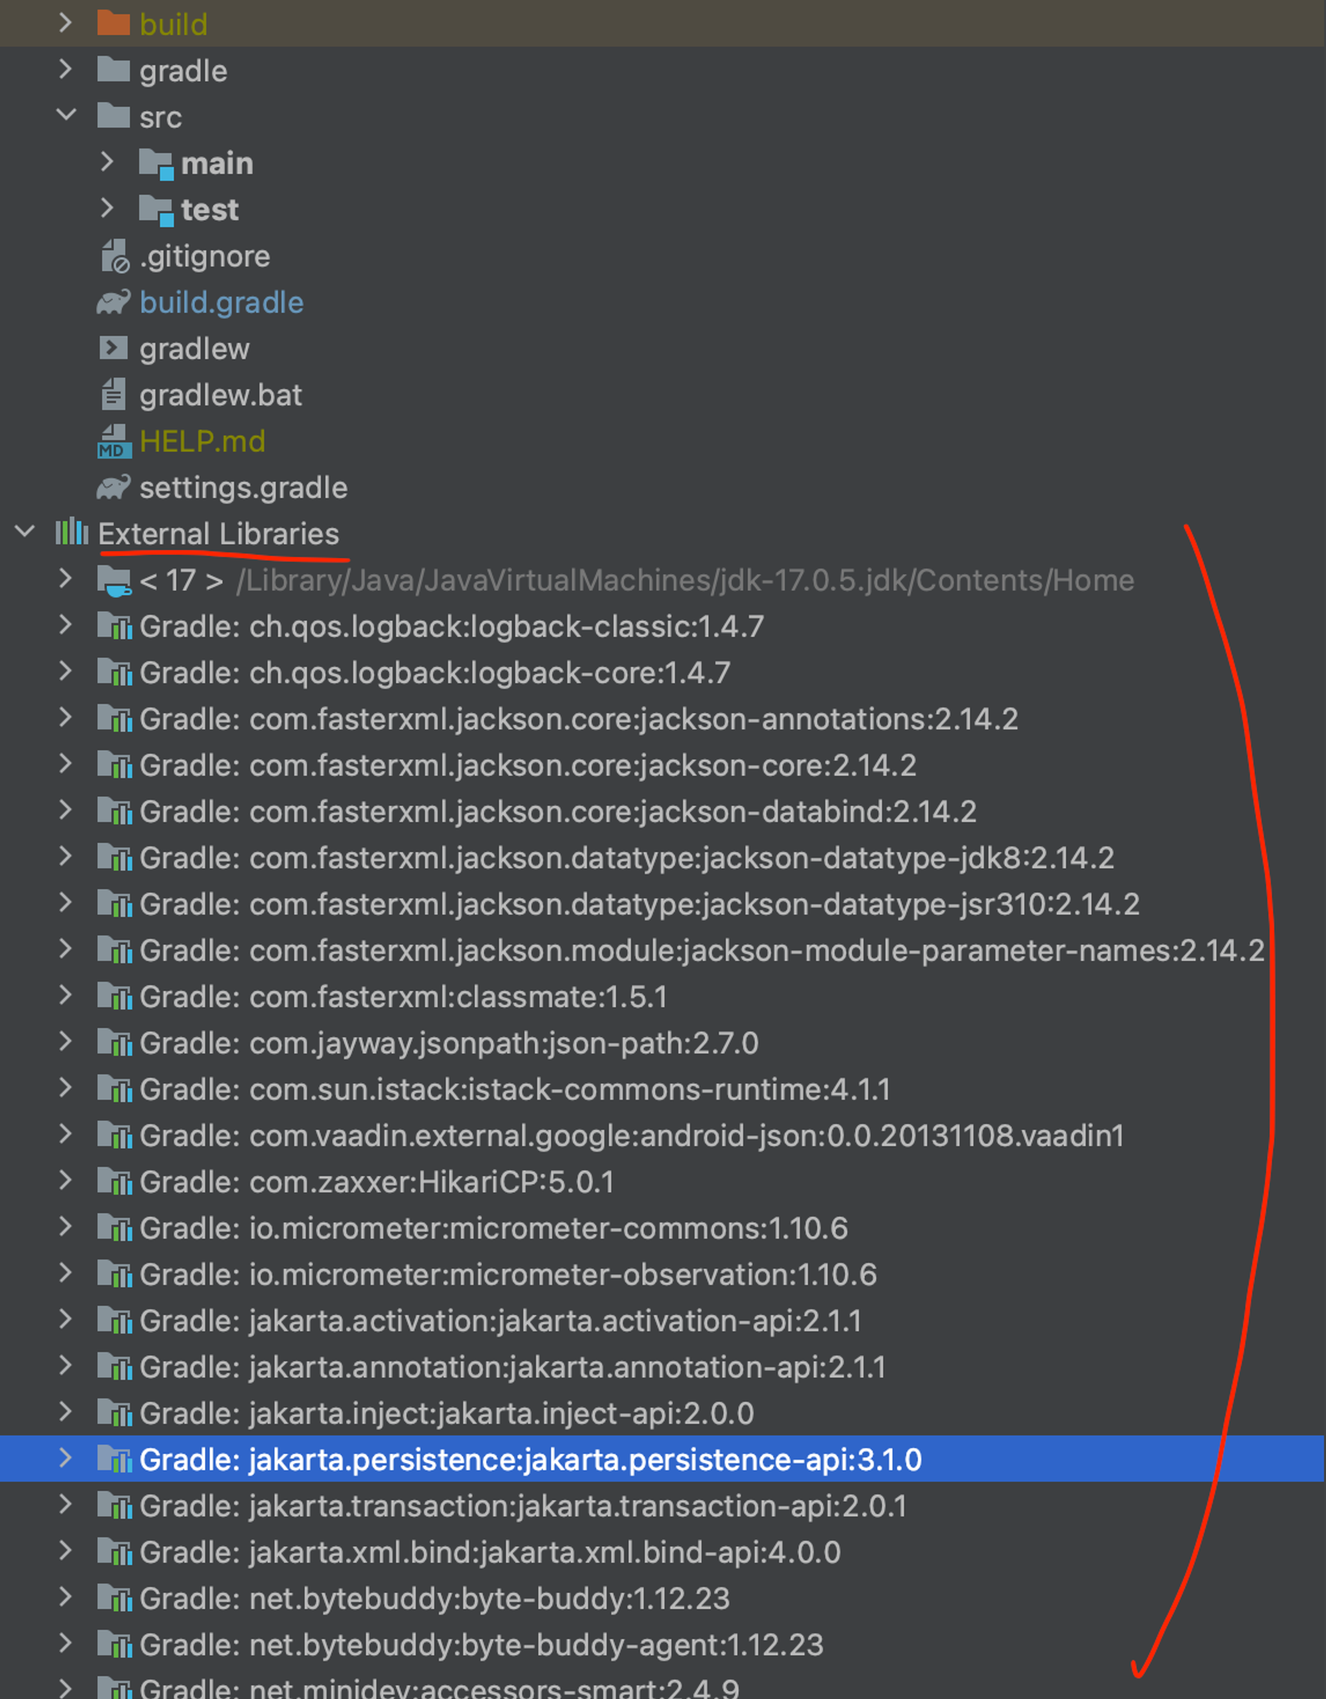Viewport: 1326px width, 1699px height.
Task: Expand the logback-classic 1.4.7 library
Action: tap(66, 625)
